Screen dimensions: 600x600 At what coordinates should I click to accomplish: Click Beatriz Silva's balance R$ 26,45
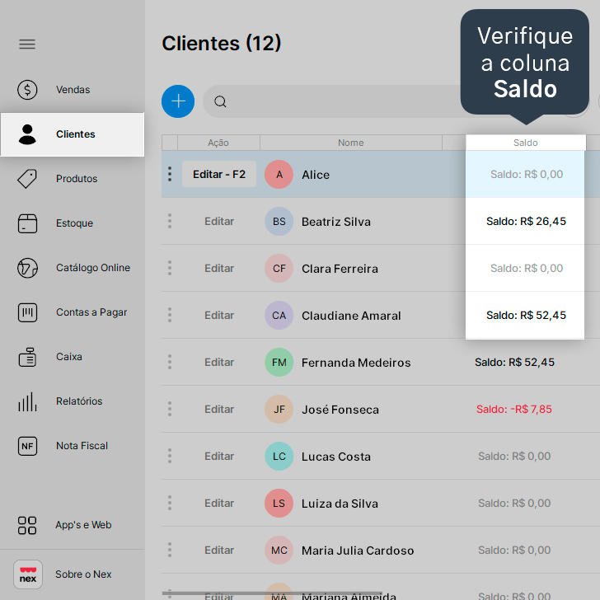pos(526,221)
